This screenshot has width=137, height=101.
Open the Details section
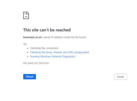pyautogui.click(x=121, y=77)
